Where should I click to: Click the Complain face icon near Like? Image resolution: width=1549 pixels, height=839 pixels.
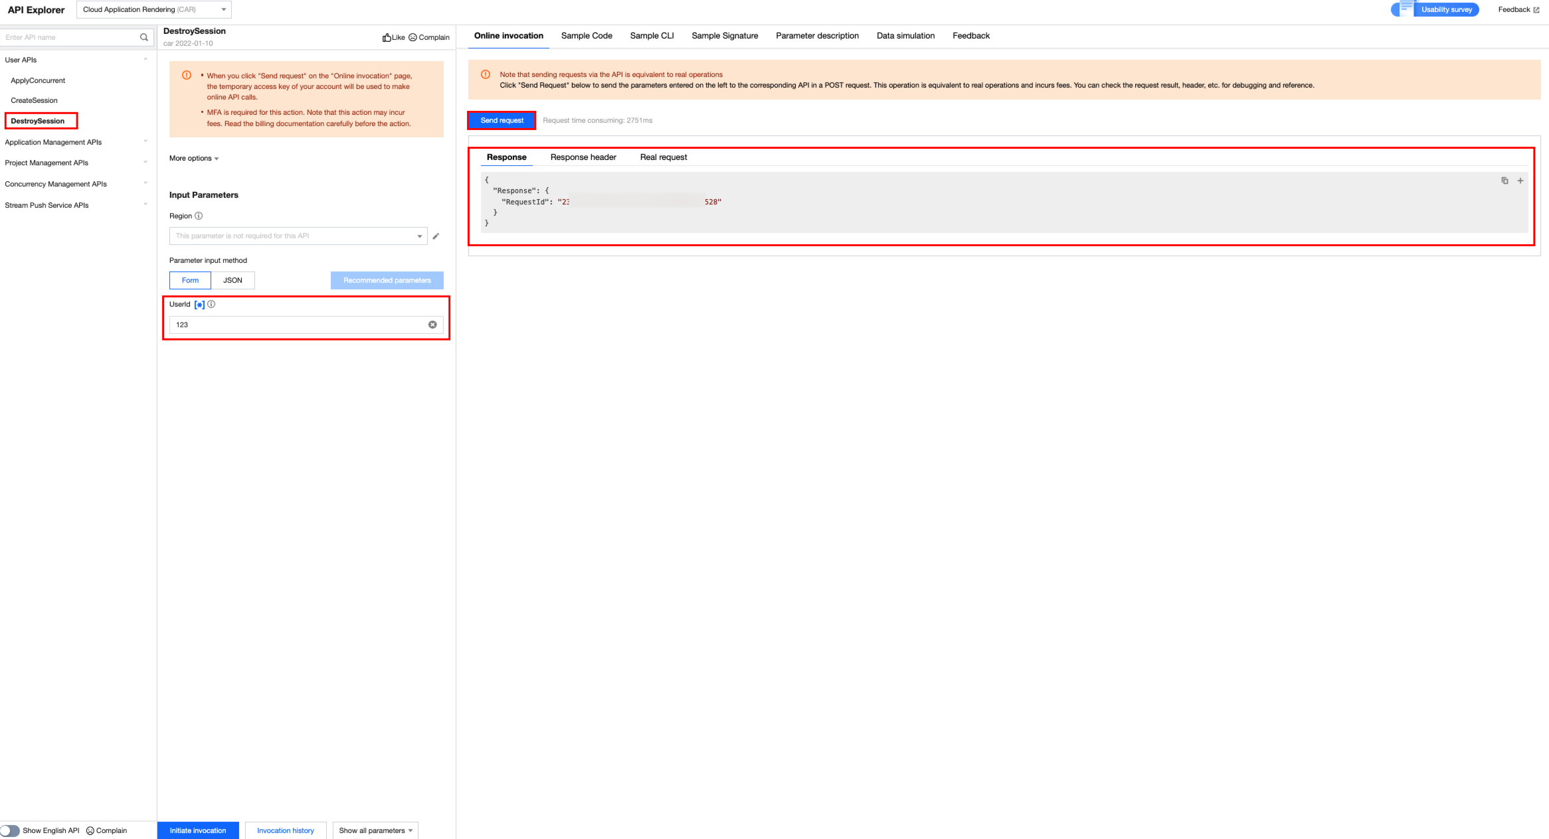pos(412,38)
